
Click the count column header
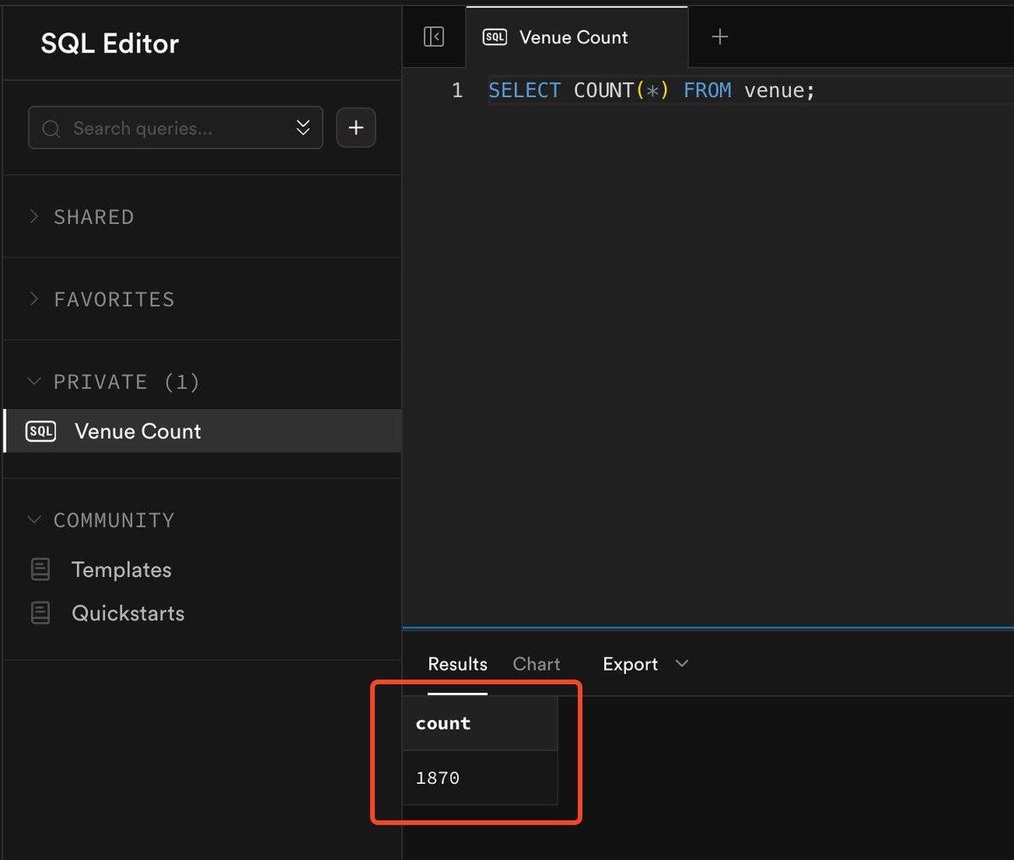click(480, 724)
